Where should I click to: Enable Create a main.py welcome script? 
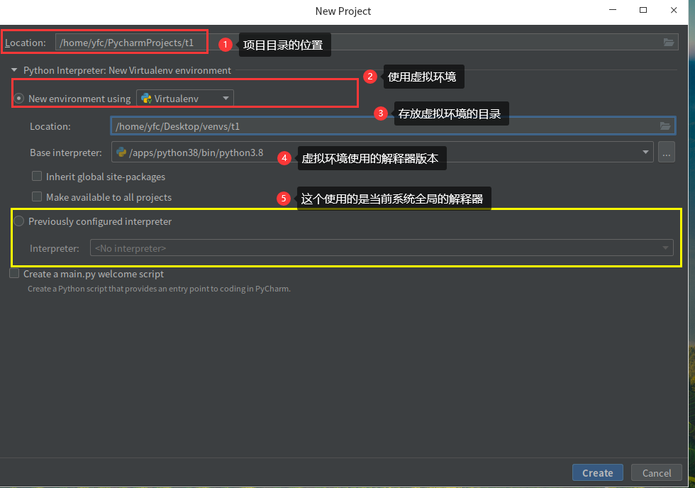coord(14,274)
